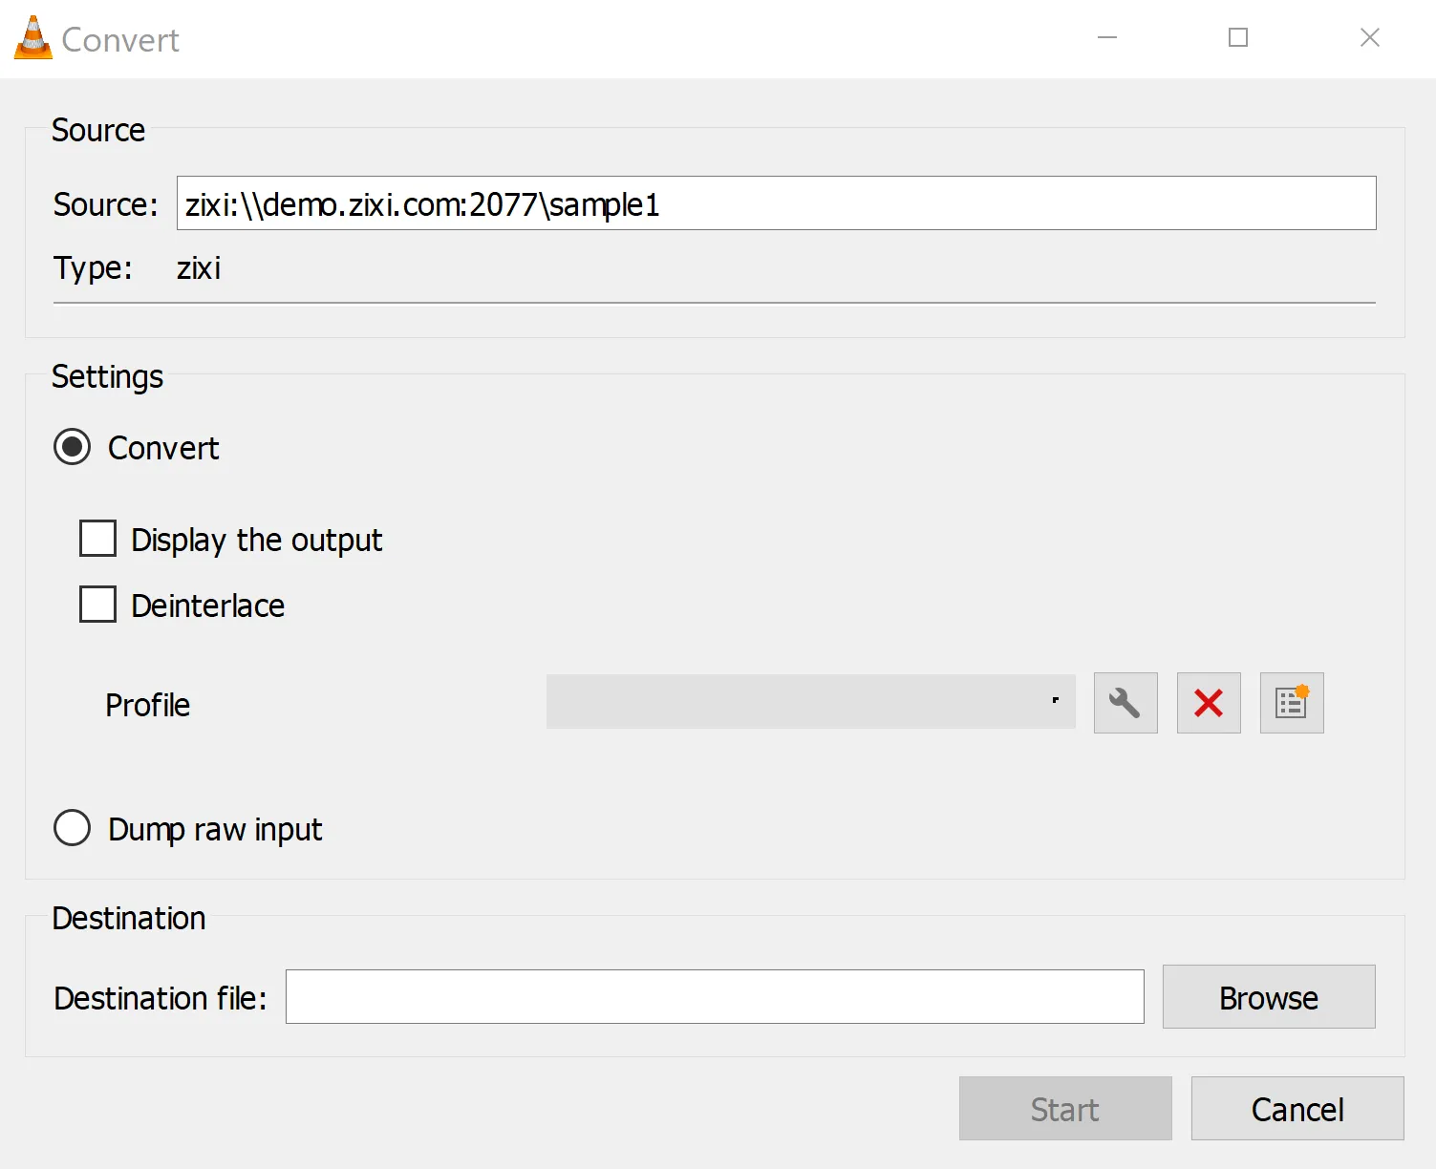The width and height of the screenshot is (1436, 1169).
Task: Open the edit profile wrench icon
Action: [1125, 703]
